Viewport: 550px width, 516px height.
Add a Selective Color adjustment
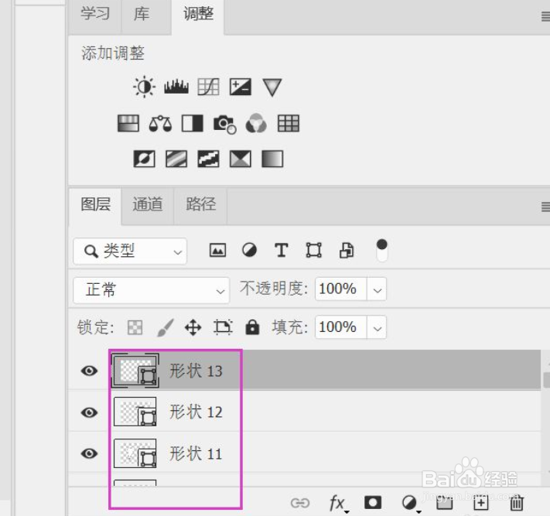point(241,159)
